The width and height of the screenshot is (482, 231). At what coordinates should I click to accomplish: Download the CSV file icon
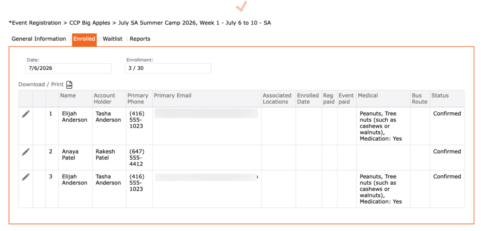pos(70,85)
